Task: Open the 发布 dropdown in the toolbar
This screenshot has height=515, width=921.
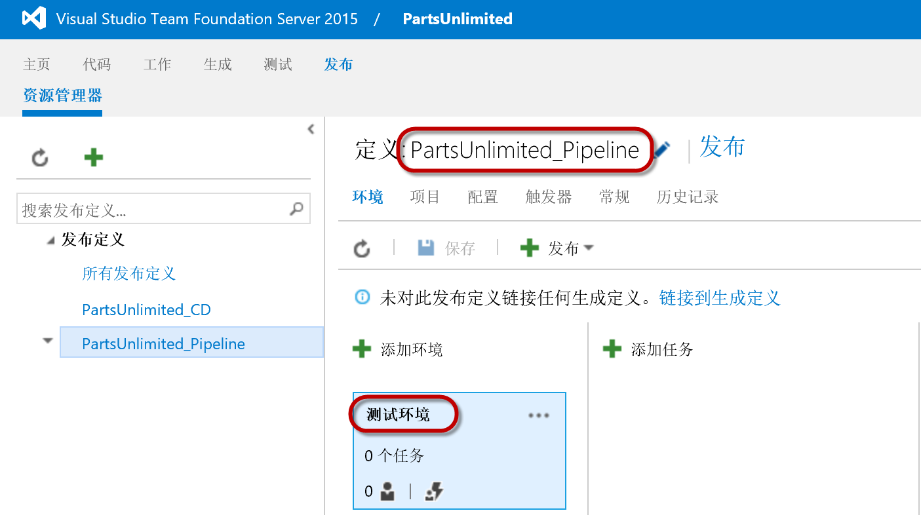Action: [589, 248]
